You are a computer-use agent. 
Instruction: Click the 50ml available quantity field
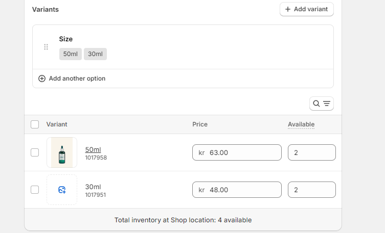click(x=311, y=152)
